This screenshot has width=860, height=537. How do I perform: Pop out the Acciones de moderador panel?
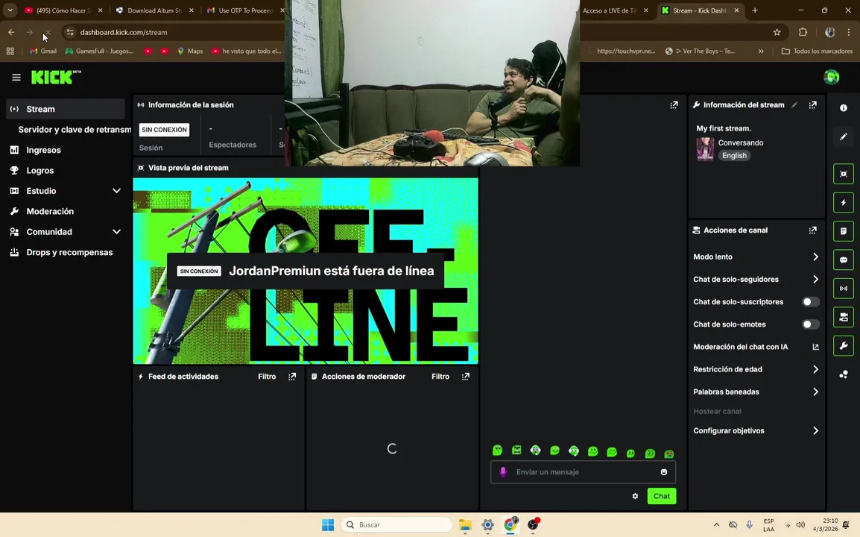pos(465,377)
